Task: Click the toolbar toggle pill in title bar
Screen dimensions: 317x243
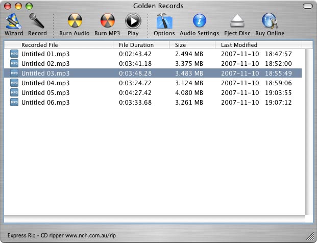Action: pos(307,6)
